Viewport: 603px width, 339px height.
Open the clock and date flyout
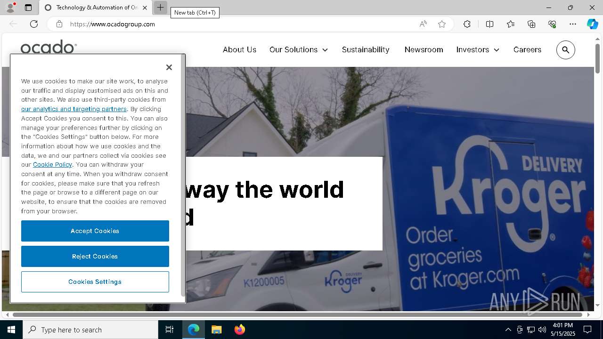(563, 330)
